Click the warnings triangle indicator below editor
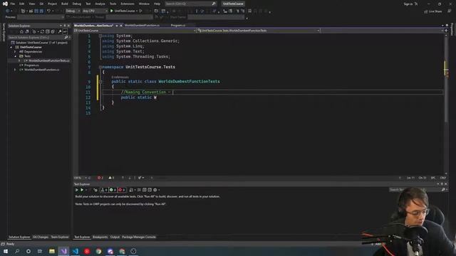This screenshot has width=456, height=256. click(111, 178)
